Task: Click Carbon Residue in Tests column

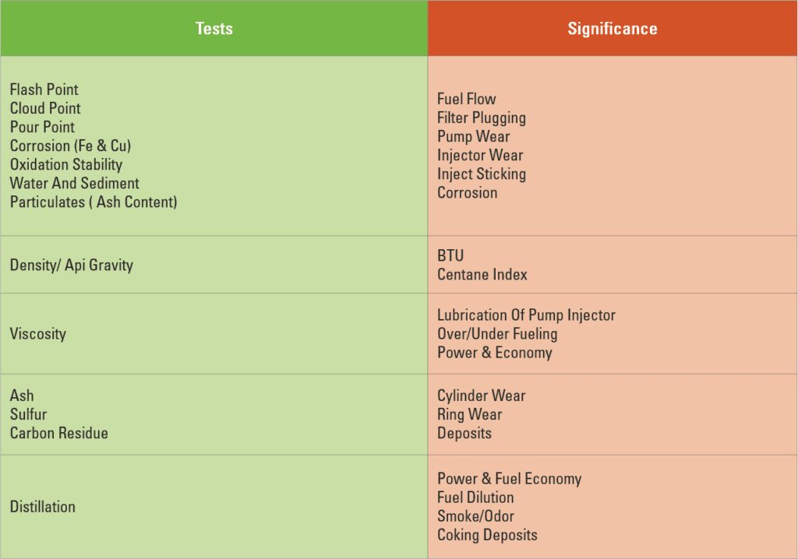Action: coord(59,434)
